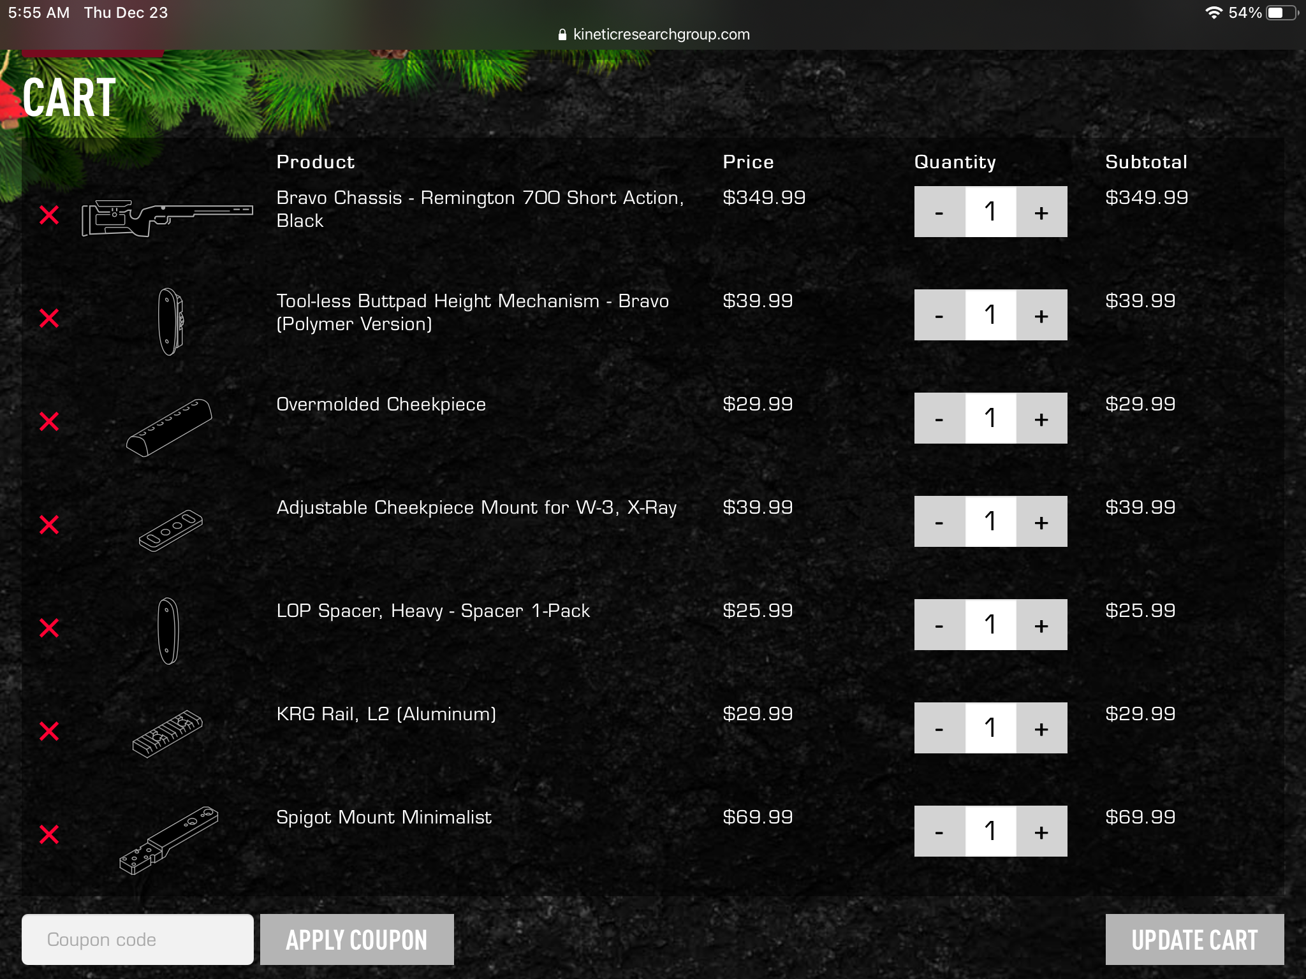
Task: Select the $69.99 Spigot Mount subtotal
Action: point(1140,817)
